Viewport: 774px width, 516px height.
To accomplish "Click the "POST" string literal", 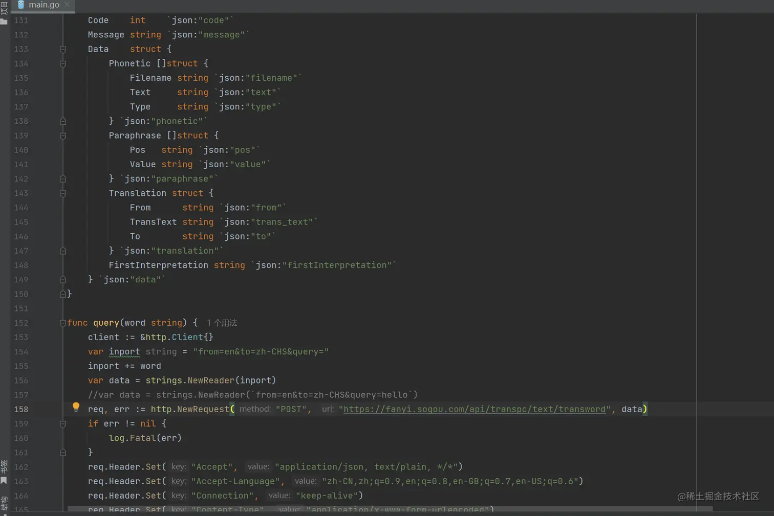I will 291,409.
